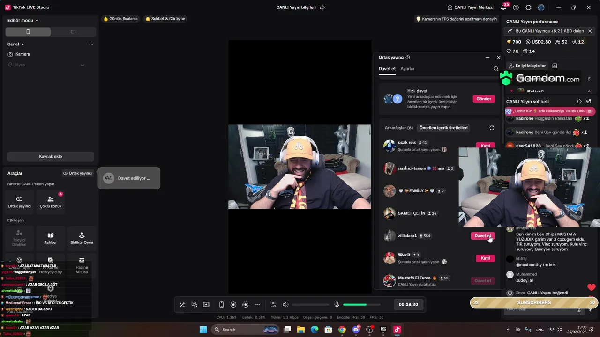Adjust the speaker volume slider

click(310, 305)
